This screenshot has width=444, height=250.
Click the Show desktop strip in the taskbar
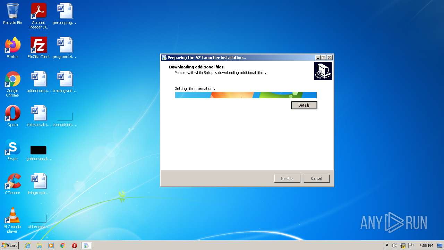[441, 245]
